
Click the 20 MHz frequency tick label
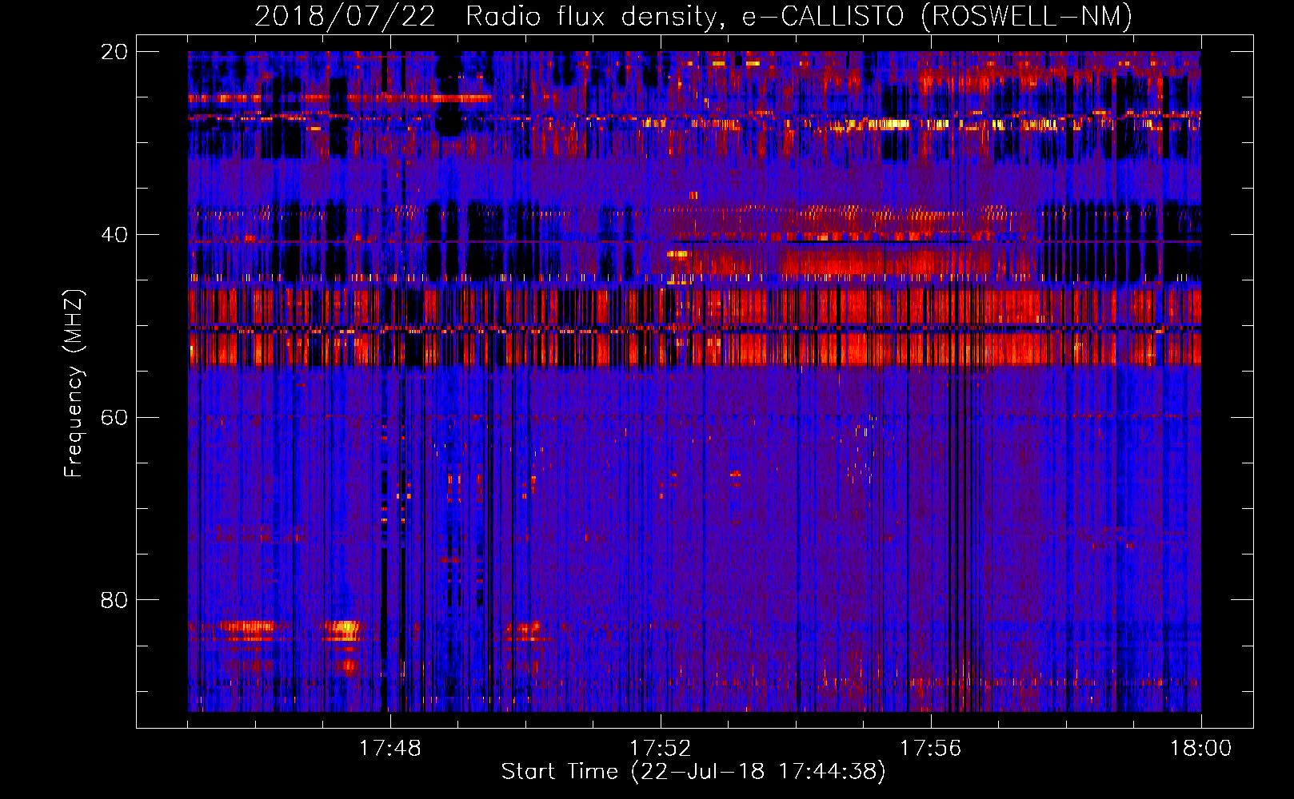click(x=114, y=52)
